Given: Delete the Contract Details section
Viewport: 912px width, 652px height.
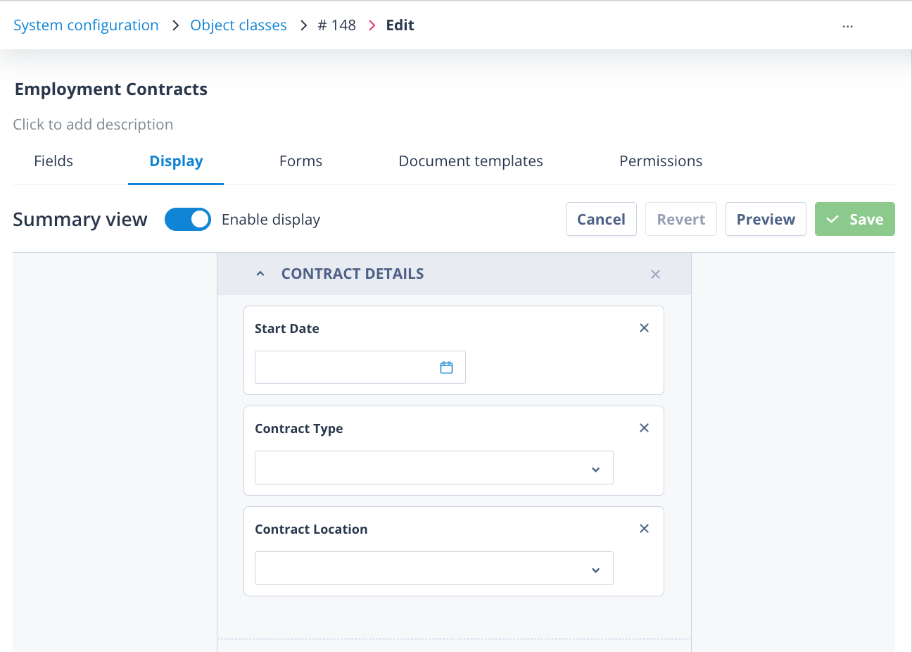Looking at the screenshot, I should [x=655, y=274].
